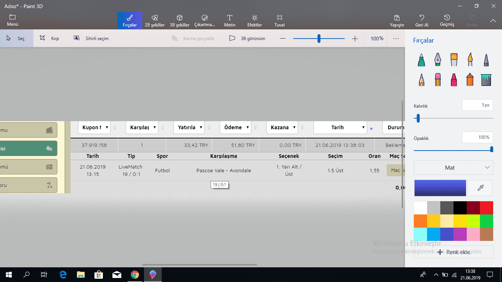Choose the purple color swatch

460,234
